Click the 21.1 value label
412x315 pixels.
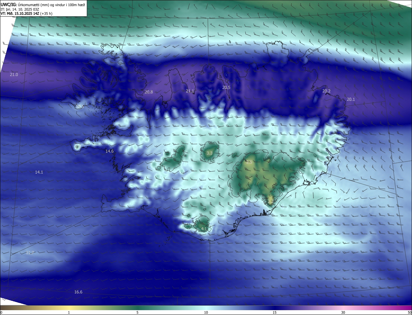click(x=190, y=91)
